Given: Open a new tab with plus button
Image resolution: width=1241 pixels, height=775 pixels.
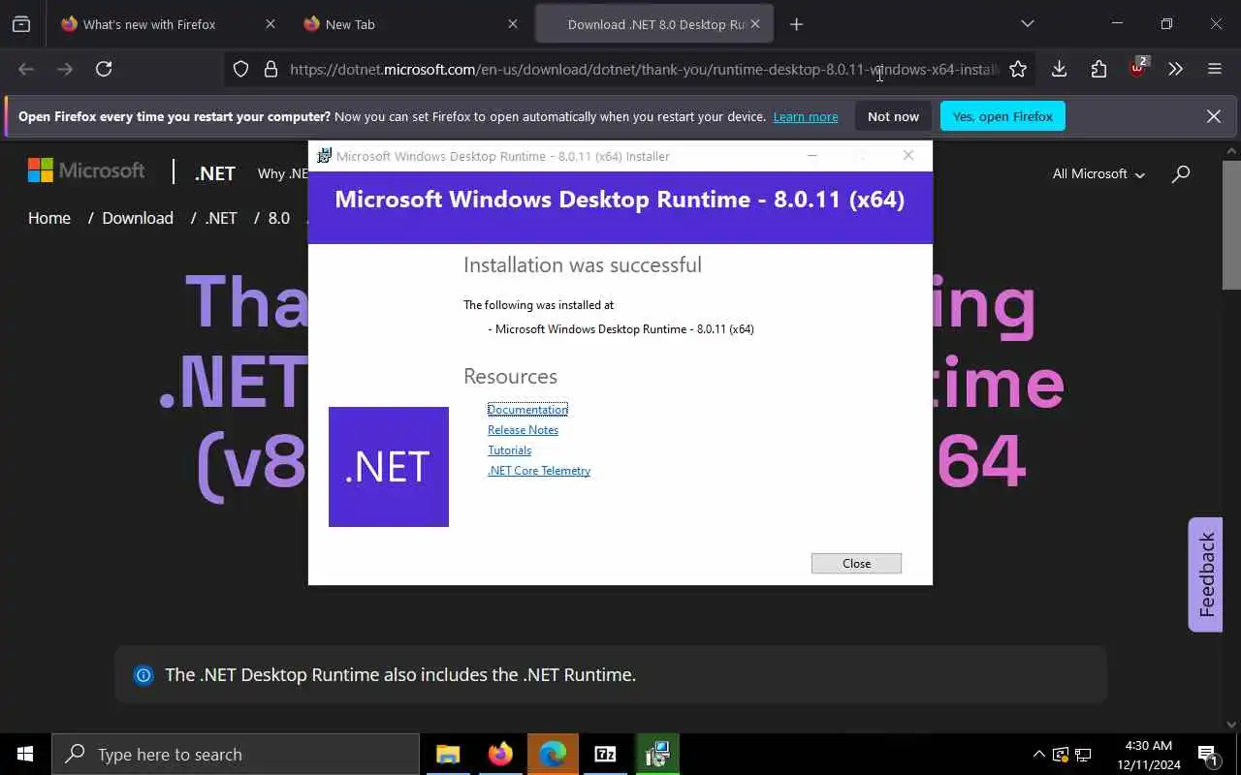Looking at the screenshot, I should (x=797, y=24).
